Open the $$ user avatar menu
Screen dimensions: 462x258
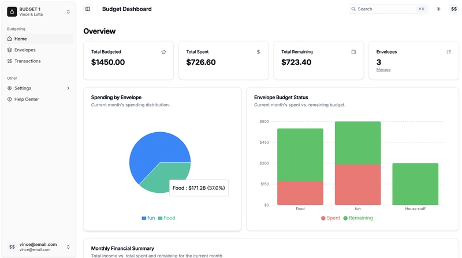(454, 9)
